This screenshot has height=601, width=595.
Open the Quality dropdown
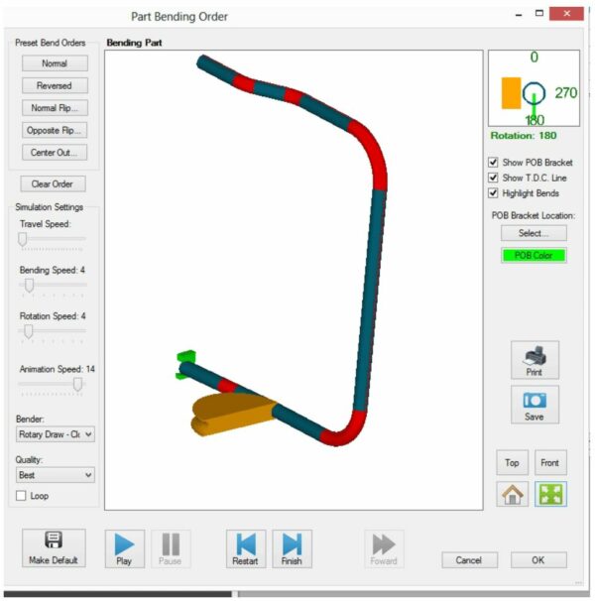pos(56,475)
